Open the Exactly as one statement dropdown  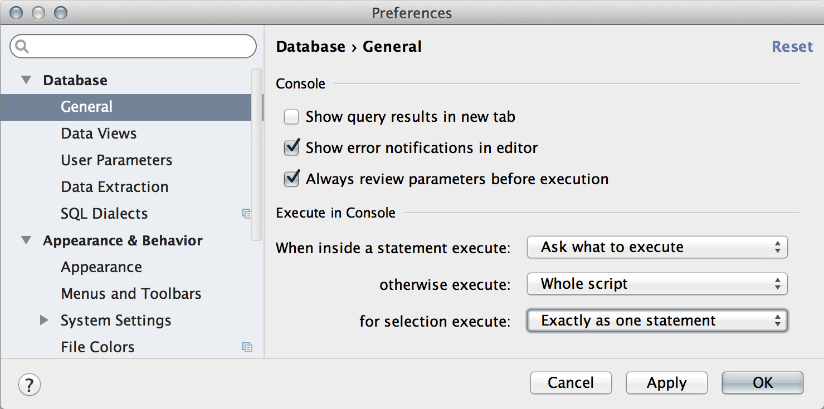(x=657, y=321)
